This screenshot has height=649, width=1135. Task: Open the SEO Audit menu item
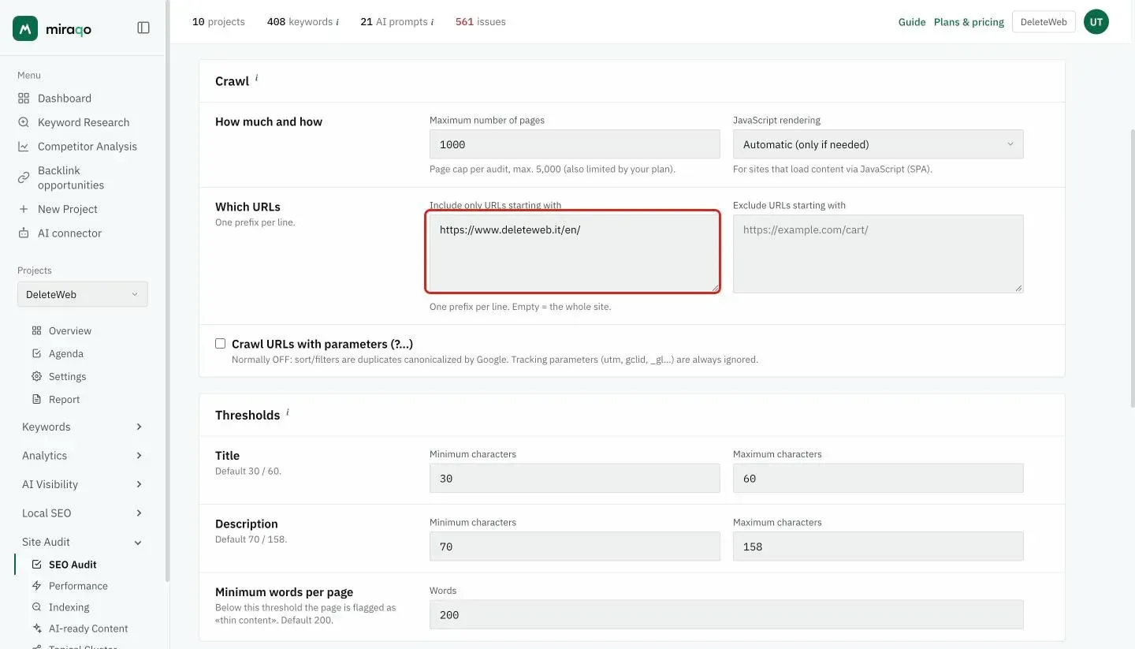pyautogui.click(x=73, y=565)
